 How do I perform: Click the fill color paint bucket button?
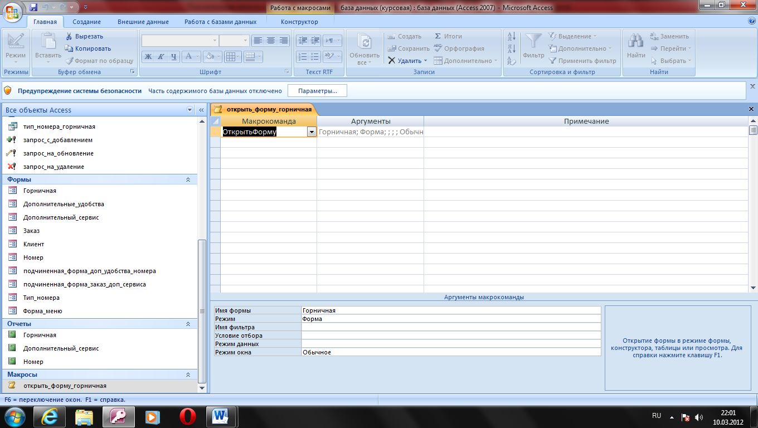click(212, 56)
